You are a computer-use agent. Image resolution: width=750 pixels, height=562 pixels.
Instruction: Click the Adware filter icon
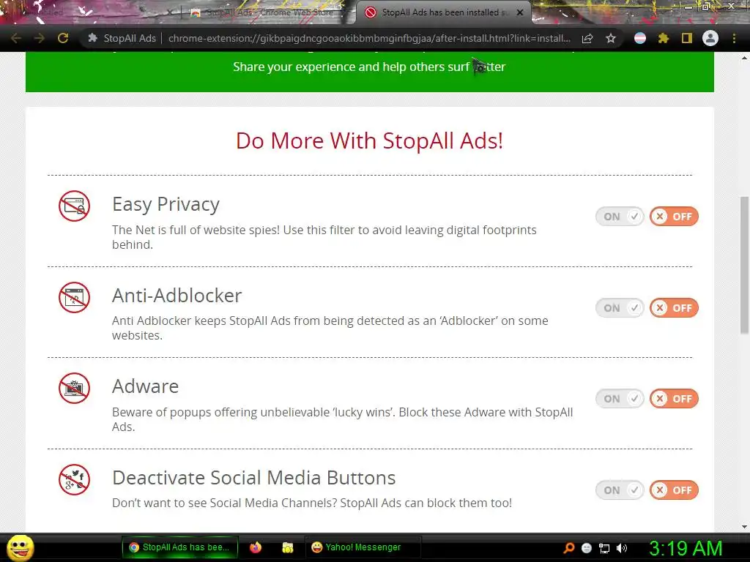tap(74, 388)
